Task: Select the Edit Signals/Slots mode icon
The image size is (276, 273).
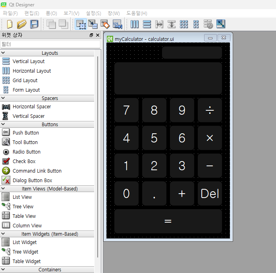Action: pyautogui.click(x=93, y=24)
